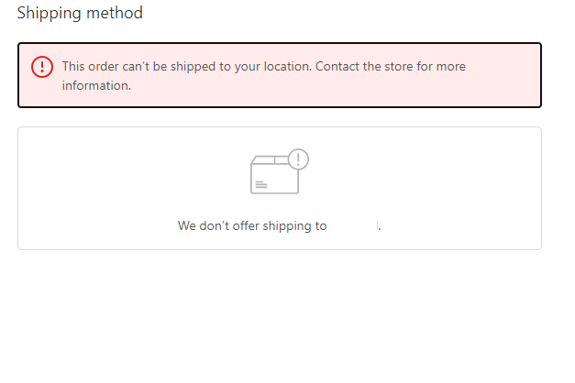The height and width of the screenshot is (383, 575).
Task: Click the word "method" in the heading
Action: [x=116, y=13]
